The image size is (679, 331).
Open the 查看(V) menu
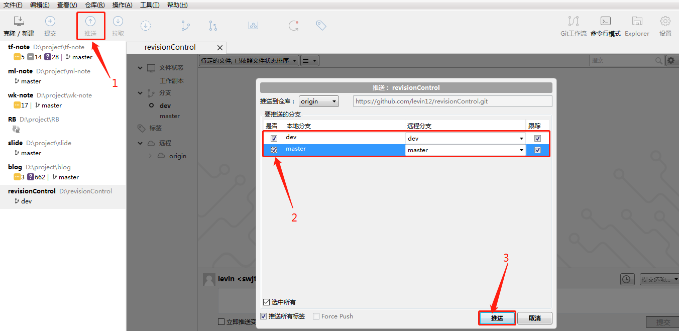[67, 5]
